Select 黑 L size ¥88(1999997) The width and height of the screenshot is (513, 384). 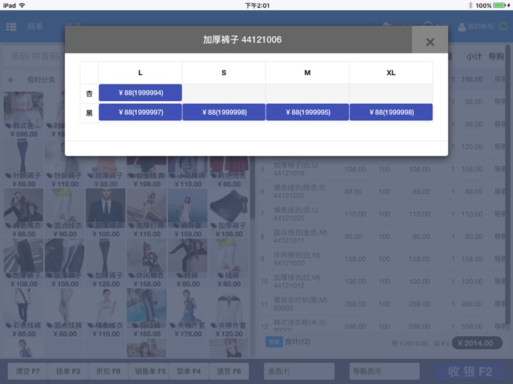pyautogui.click(x=140, y=113)
